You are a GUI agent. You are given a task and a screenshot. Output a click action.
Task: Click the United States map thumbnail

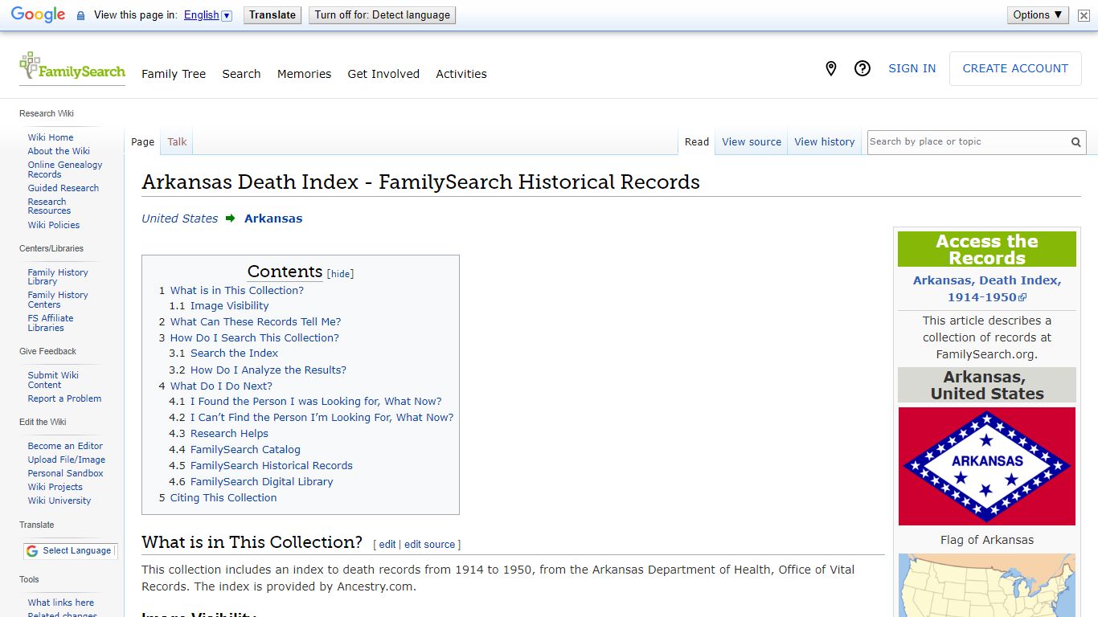pos(986,586)
